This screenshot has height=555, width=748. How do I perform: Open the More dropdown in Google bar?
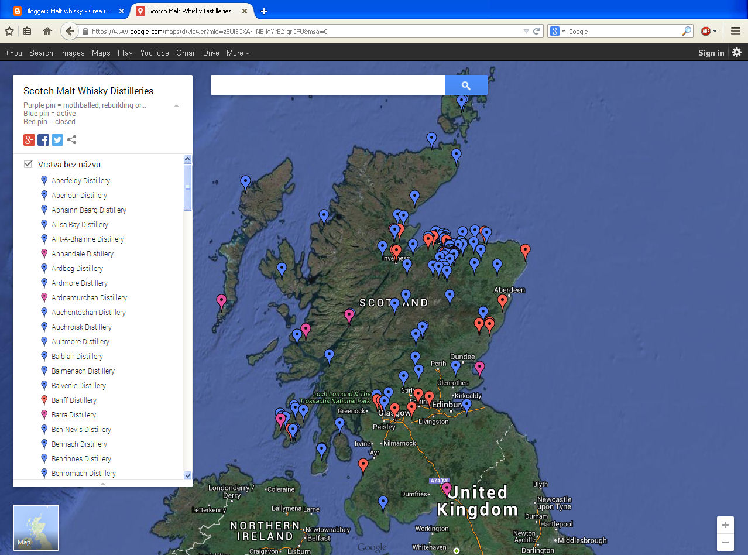[x=237, y=53]
